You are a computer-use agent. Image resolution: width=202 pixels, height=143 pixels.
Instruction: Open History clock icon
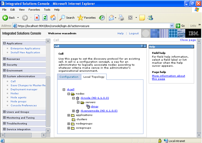[102, 18]
